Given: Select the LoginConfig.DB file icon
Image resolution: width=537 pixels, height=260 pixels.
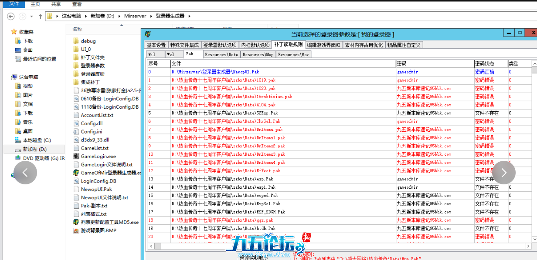Looking at the screenshot, I should [x=76, y=181].
